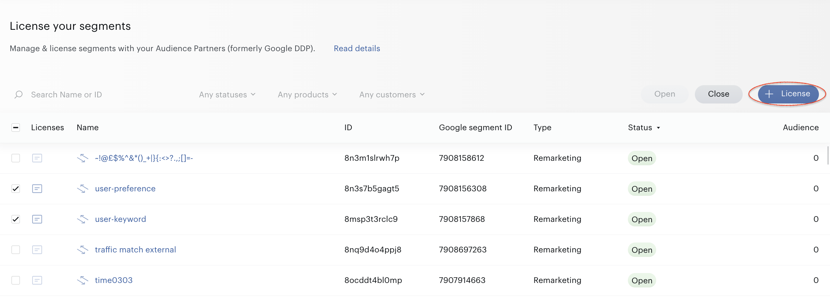Click Google segment ID 7908697263

(x=463, y=250)
